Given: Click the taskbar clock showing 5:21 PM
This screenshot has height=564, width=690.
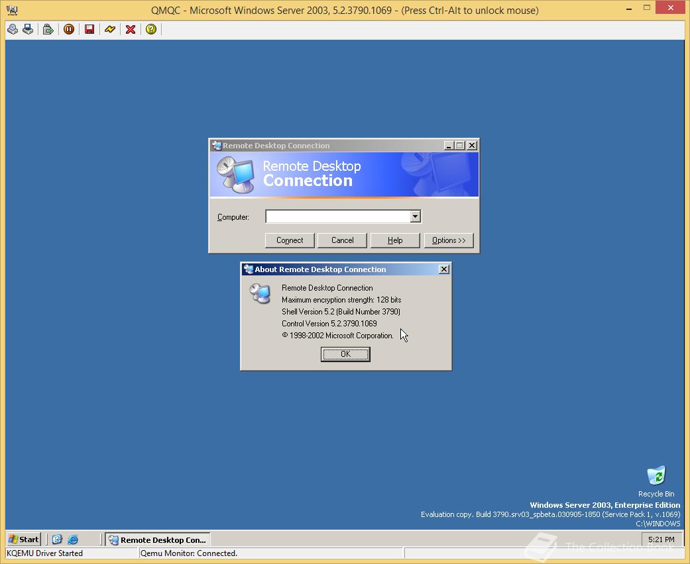Looking at the screenshot, I should 661,540.
